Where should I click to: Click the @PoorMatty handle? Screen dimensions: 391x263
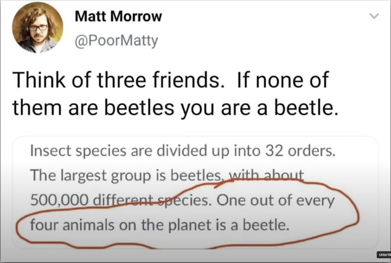tap(116, 41)
